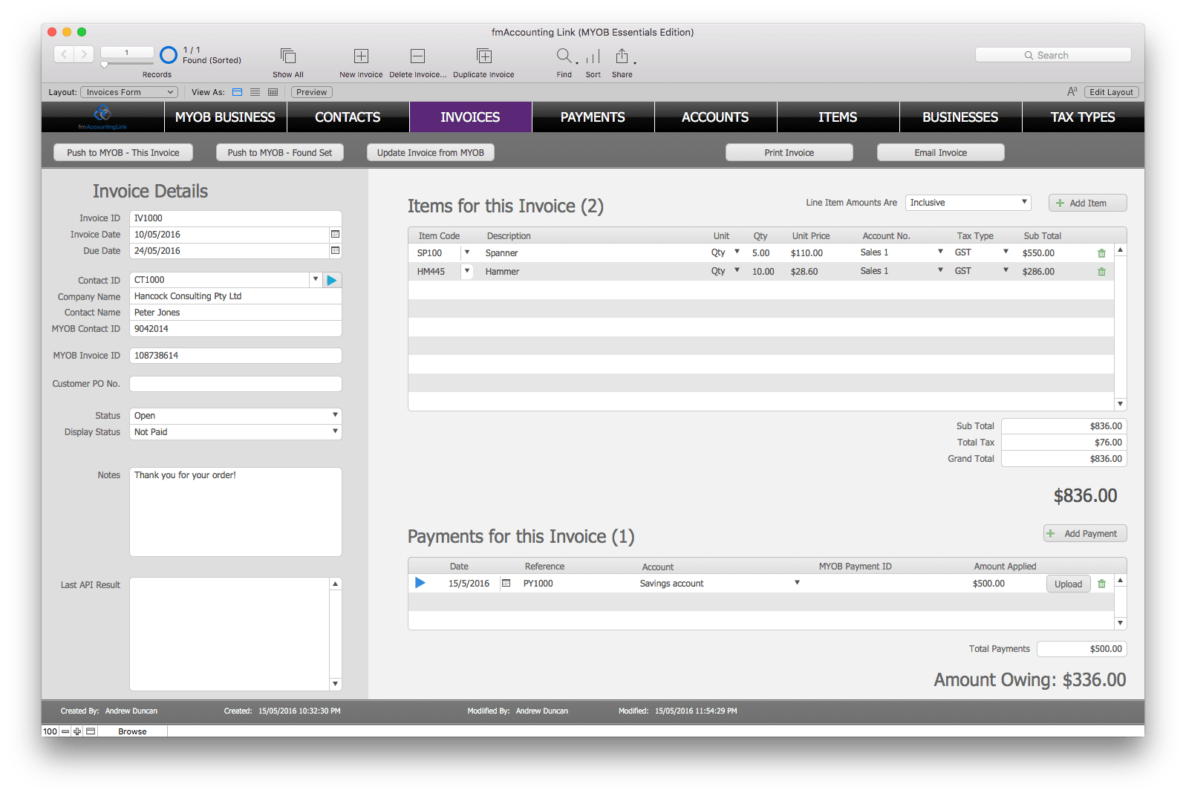The image size is (1186, 796).
Task: Click the Browse mode status menu
Action: [x=133, y=731]
